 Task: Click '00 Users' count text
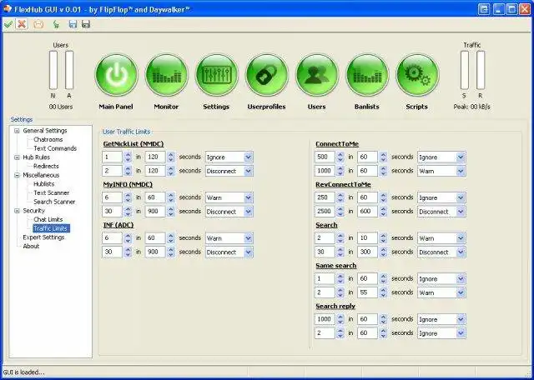click(61, 107)
